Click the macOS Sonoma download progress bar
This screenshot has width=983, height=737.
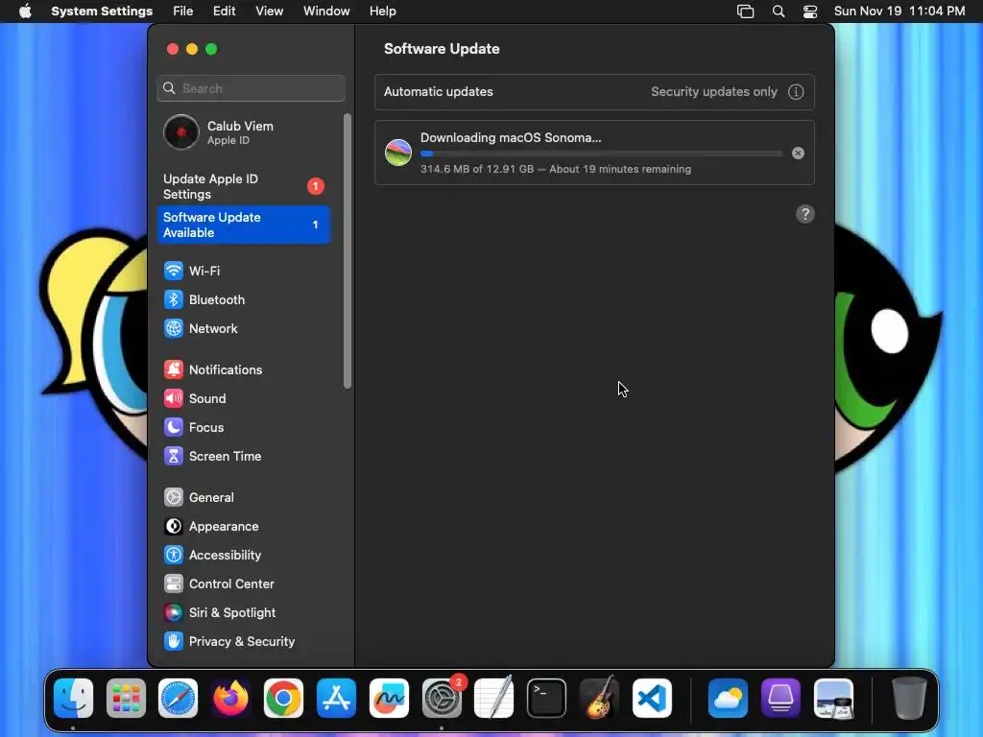point(601,154)
